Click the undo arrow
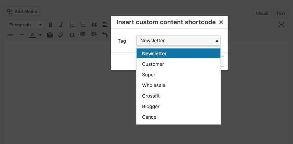 tap(105, 35)
